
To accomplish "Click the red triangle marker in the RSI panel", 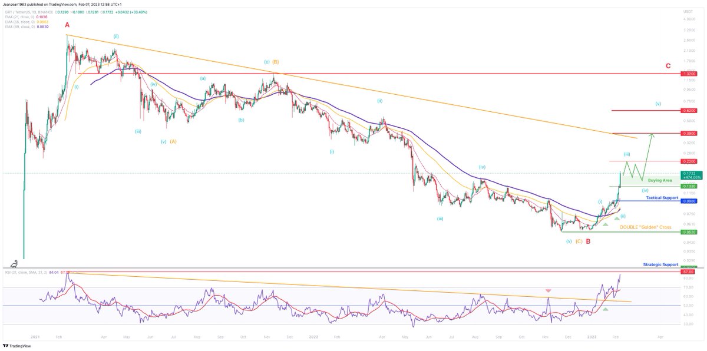I will coord(550,290).
